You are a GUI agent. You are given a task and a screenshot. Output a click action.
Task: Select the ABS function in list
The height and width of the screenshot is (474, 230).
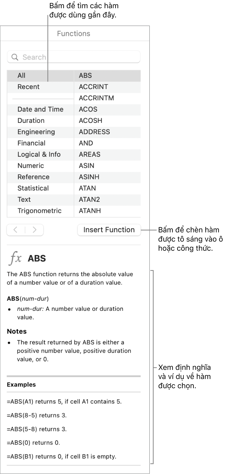tap(85, 75)
